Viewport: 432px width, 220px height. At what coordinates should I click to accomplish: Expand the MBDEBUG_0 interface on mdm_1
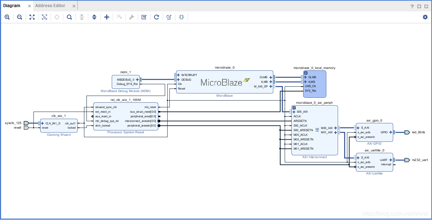point(137,80)
